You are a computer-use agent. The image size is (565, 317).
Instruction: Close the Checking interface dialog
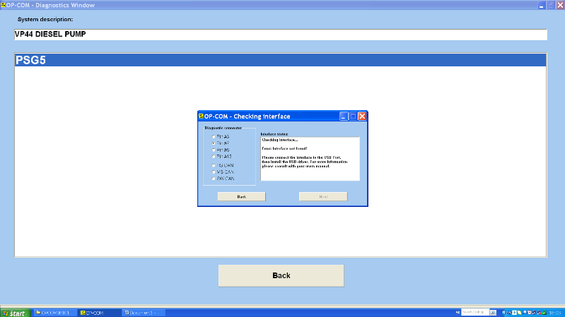coord(362,116)
